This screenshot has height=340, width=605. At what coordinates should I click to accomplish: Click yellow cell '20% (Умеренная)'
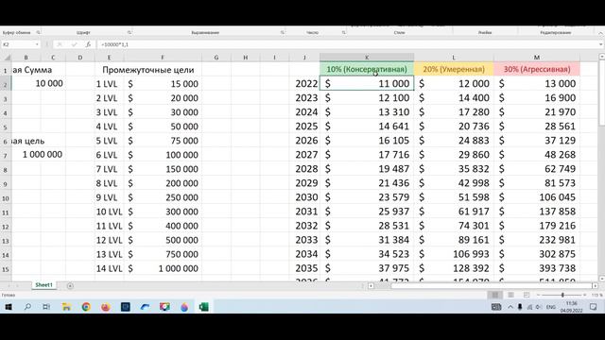click(x=454, y=69)
